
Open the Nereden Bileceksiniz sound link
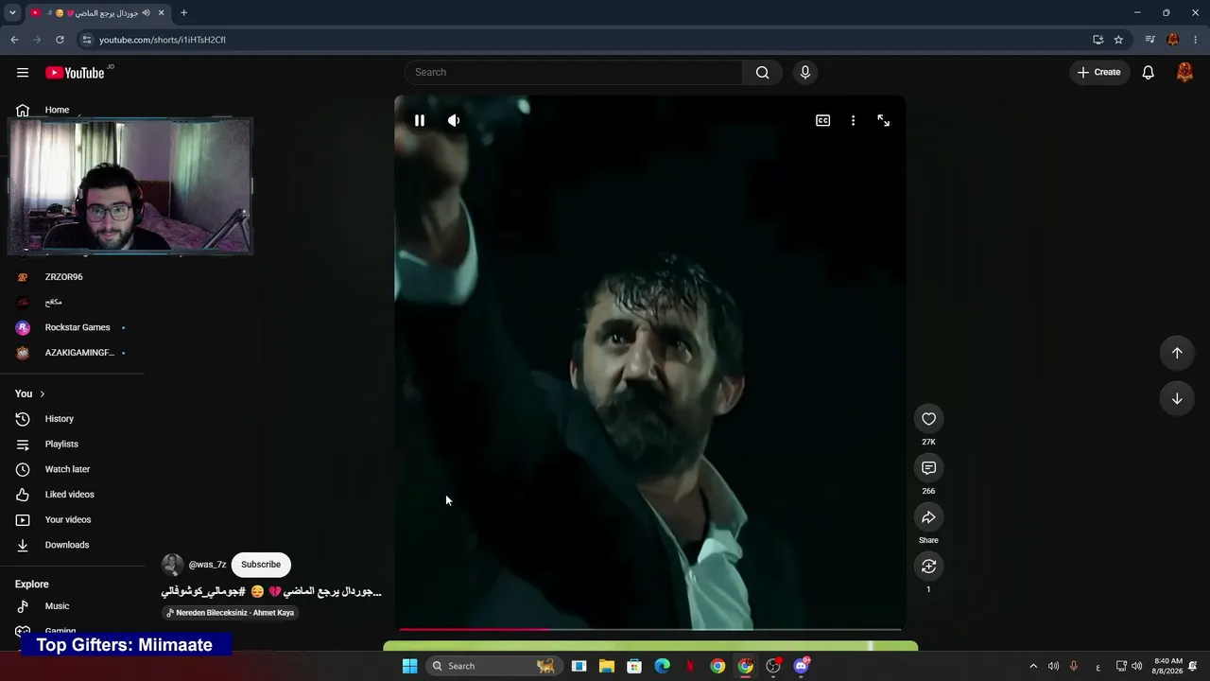(x=231, y=613)
